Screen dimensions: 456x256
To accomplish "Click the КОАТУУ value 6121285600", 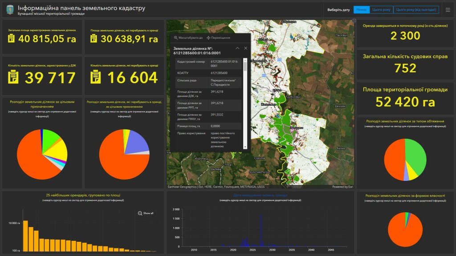I will (219, 73).
